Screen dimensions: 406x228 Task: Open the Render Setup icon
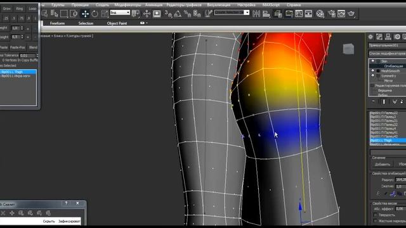pyautogui.click(x=331, y=14)
